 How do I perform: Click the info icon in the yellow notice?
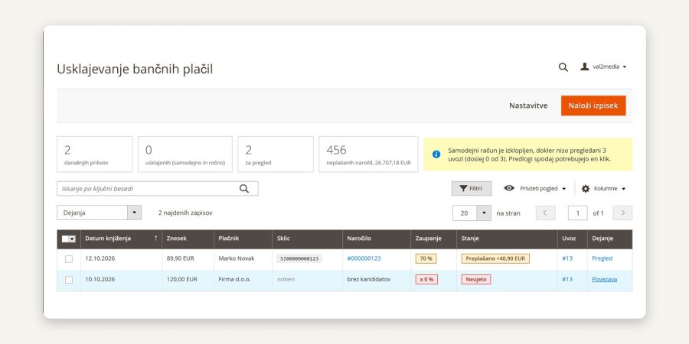(436, 154)
